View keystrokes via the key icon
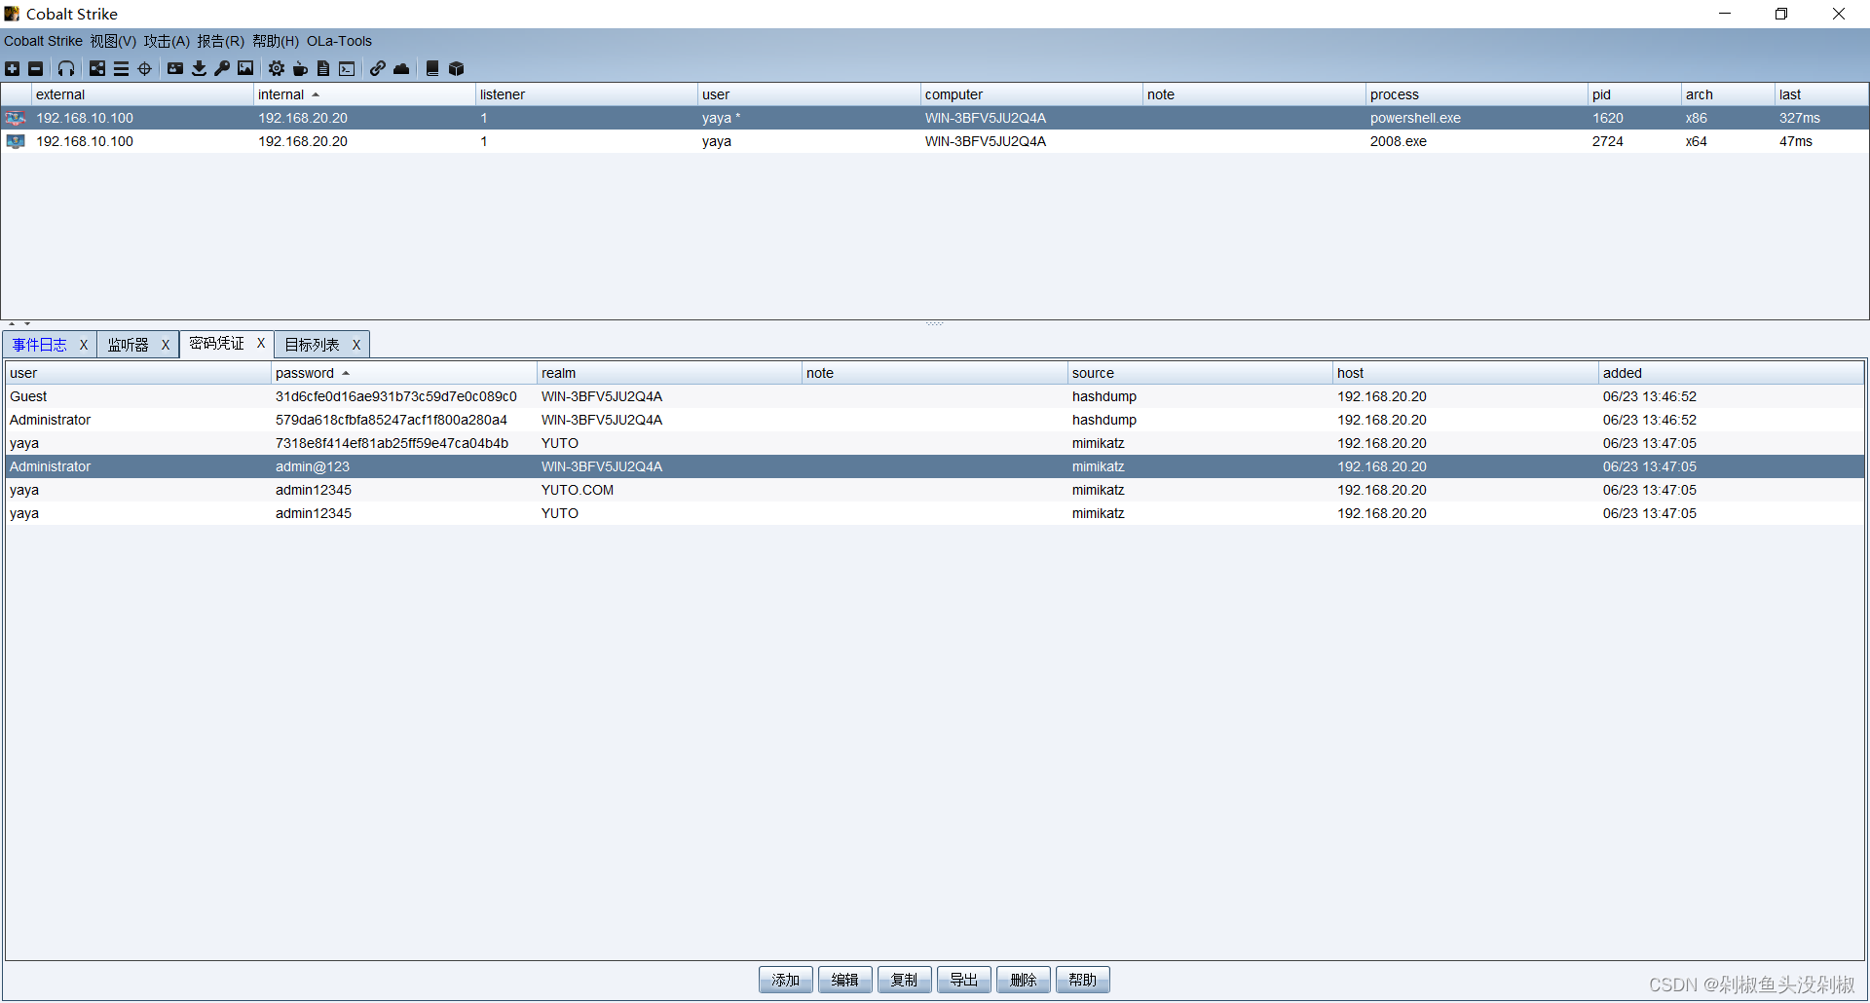The image size is (1870, 1003). coord(222,68)
